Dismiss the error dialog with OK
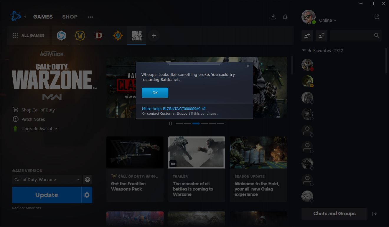The width and height of the screenshot is (389, 227). tap(155, 93)
